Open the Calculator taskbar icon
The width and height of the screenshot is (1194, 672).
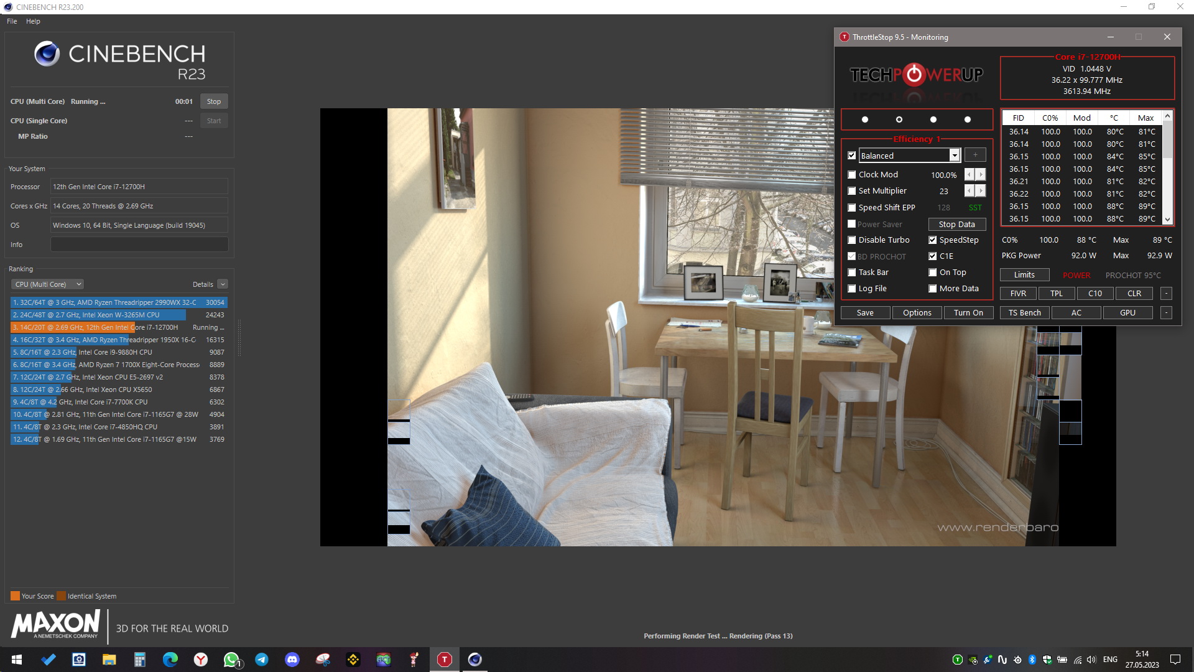(139, 660)
